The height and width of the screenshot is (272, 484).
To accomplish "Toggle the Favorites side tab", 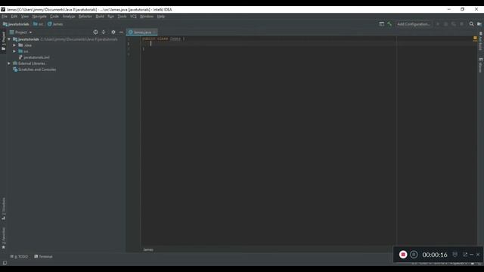I will coord(3,238).
